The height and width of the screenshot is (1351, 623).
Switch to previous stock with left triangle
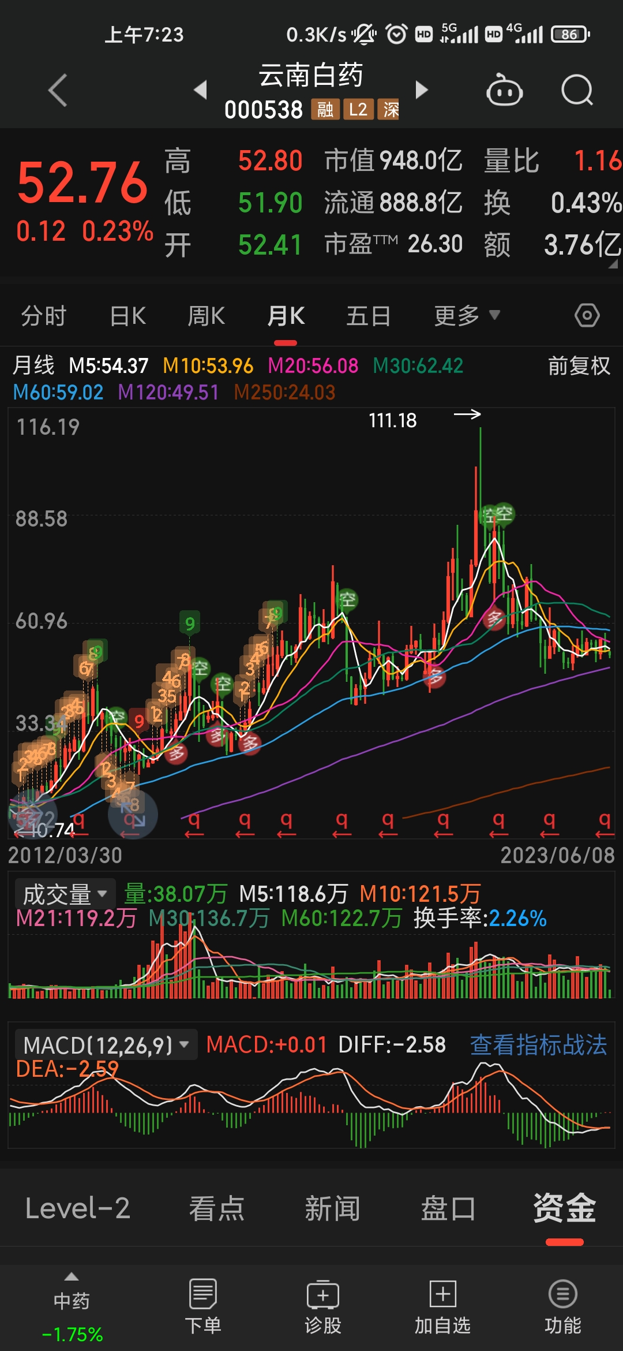[x=201, y=89]
